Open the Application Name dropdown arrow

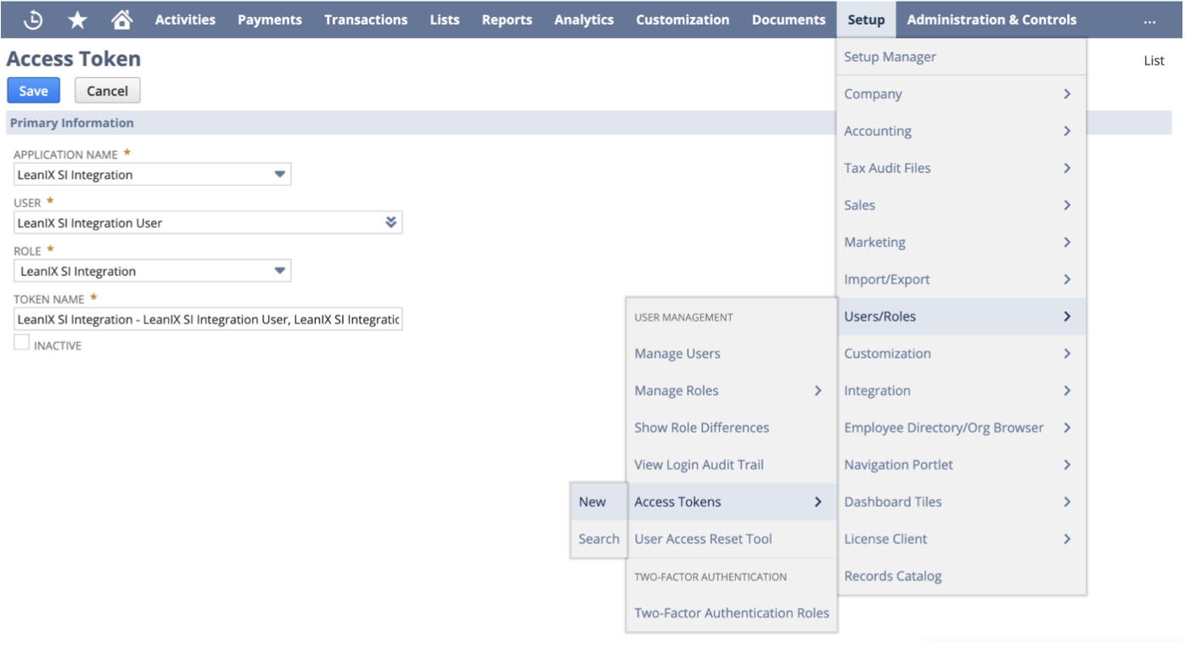click(x=279, y=175)
